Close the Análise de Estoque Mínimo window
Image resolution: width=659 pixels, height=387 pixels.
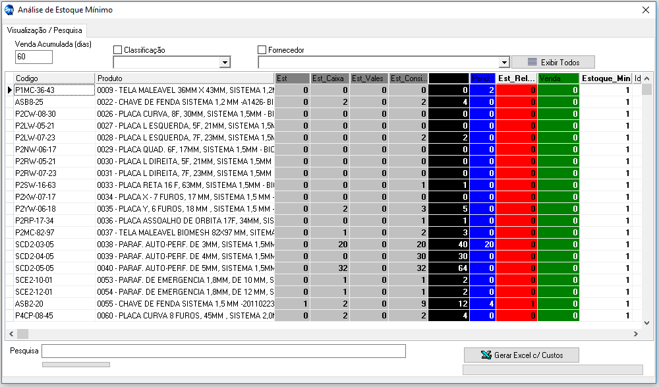tap(646, 10)
